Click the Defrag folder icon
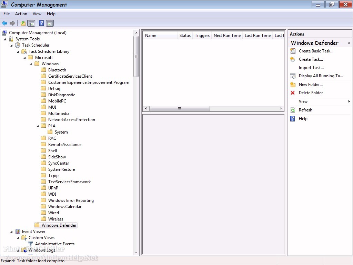The width and height of the screenshot is (353, 265). [43, 89]
